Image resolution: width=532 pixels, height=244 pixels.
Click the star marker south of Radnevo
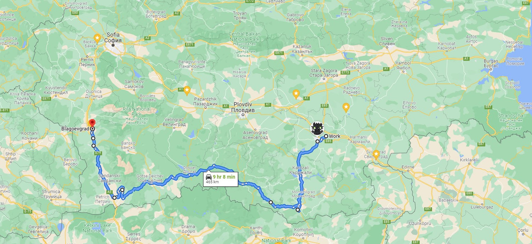346,107
